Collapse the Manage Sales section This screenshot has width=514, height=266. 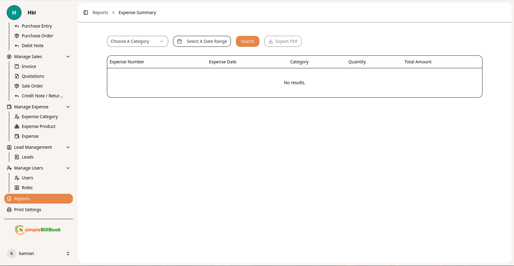click(x=68, y=57)
